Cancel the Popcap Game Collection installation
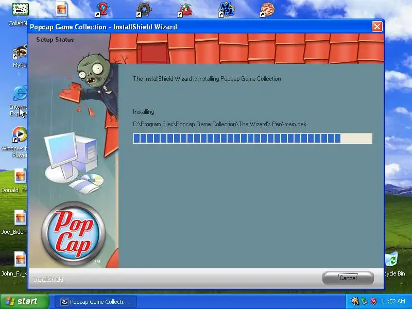This screenshot has width=412, height=309. (x=348, y=278)
